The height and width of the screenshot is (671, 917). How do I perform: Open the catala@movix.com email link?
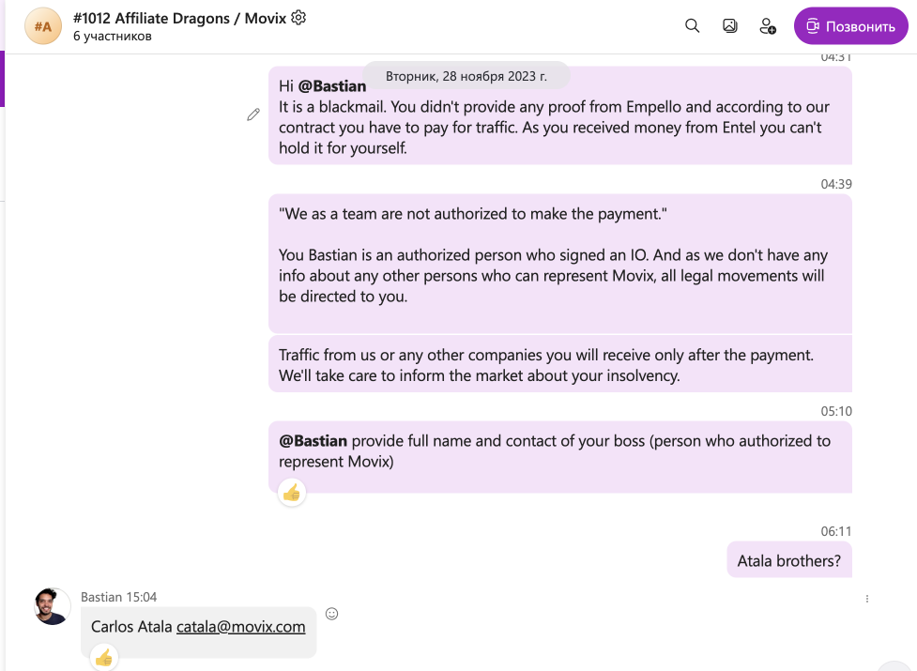[x=241, y=627]
